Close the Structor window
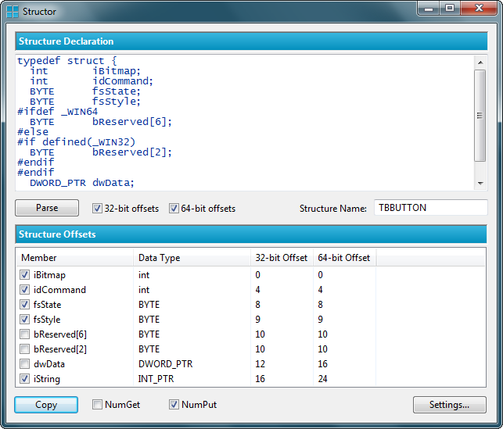Screen dimensions: 503x429 tap(479, 8)
